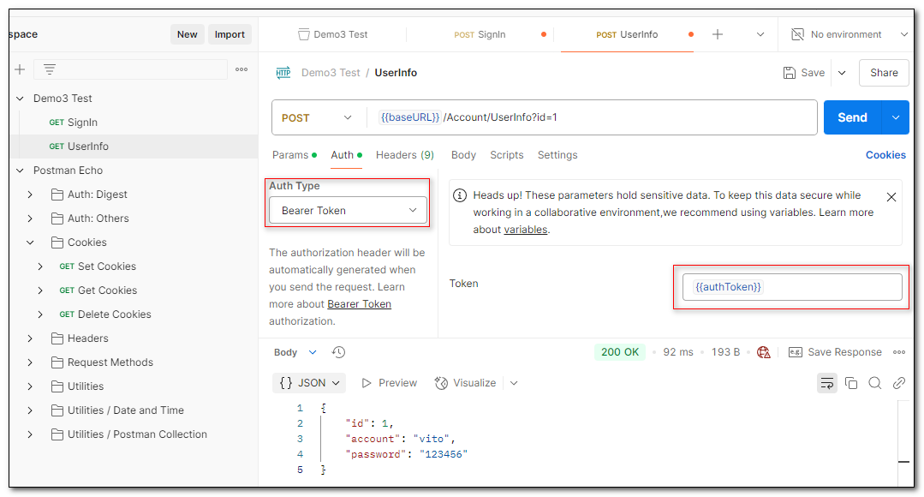Expand the Auth: Others folder

coord(30,219)
